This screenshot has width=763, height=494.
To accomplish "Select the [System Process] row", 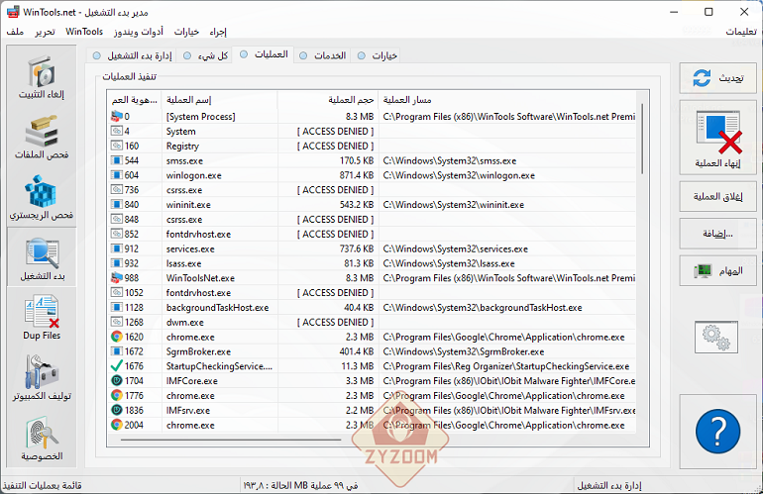I will click(x=373, y=117).
